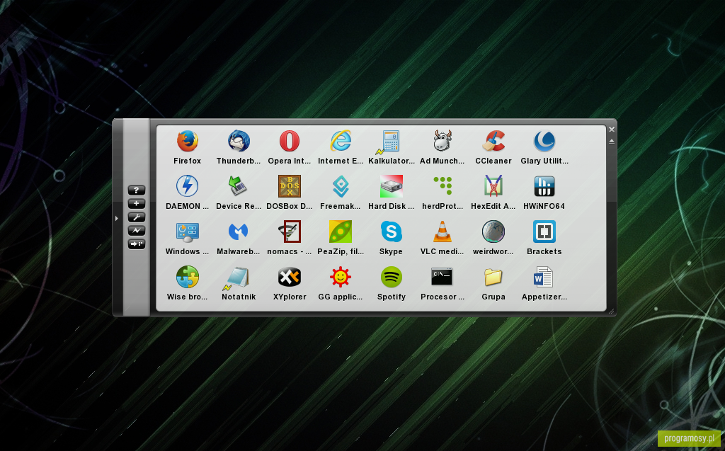This screenshot has height=451, width=725.
Task: Click the dock resize grip corner
Action: (611, 312)
